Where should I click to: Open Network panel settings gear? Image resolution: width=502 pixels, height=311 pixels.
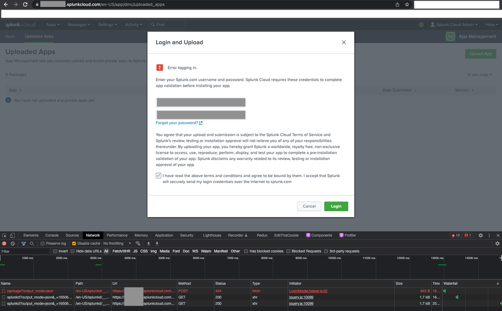point(497,244)
